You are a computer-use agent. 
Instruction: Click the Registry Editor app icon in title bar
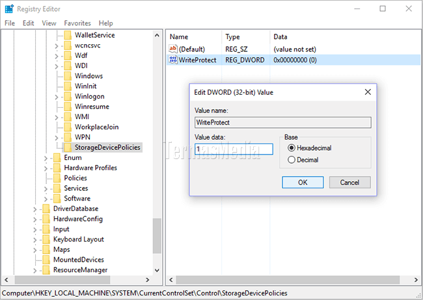pyautogui.click(x=9, y=9)
